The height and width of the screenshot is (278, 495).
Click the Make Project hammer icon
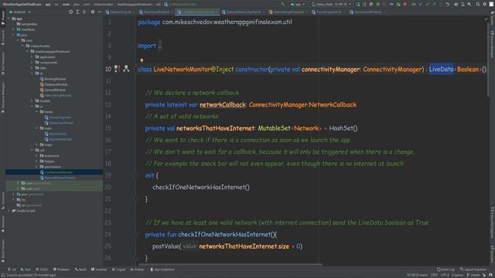pyautogui.click(x=283, y=4)
